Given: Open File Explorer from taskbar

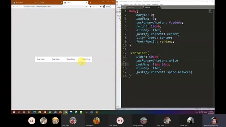Looking at the screenshot, I should (x=40, y=112).
